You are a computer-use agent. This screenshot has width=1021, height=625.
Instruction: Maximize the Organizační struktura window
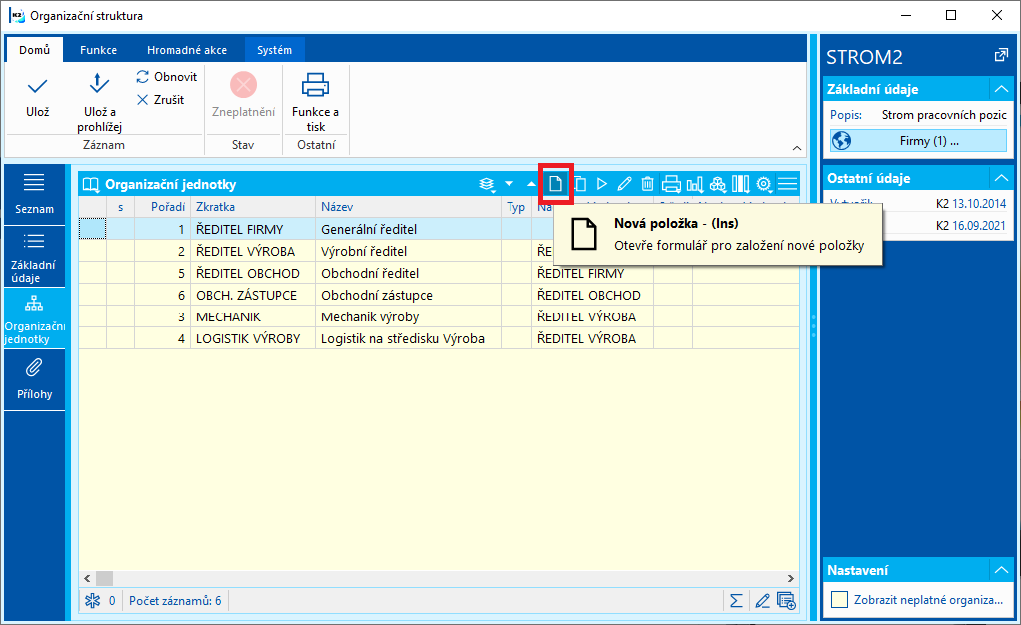click(951, 15)
